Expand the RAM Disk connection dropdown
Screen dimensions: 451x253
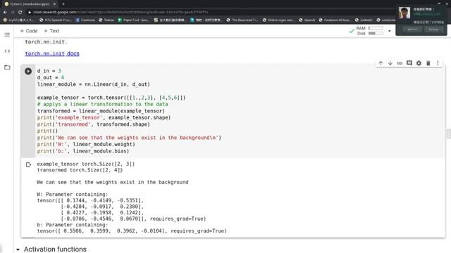(390, 31)
